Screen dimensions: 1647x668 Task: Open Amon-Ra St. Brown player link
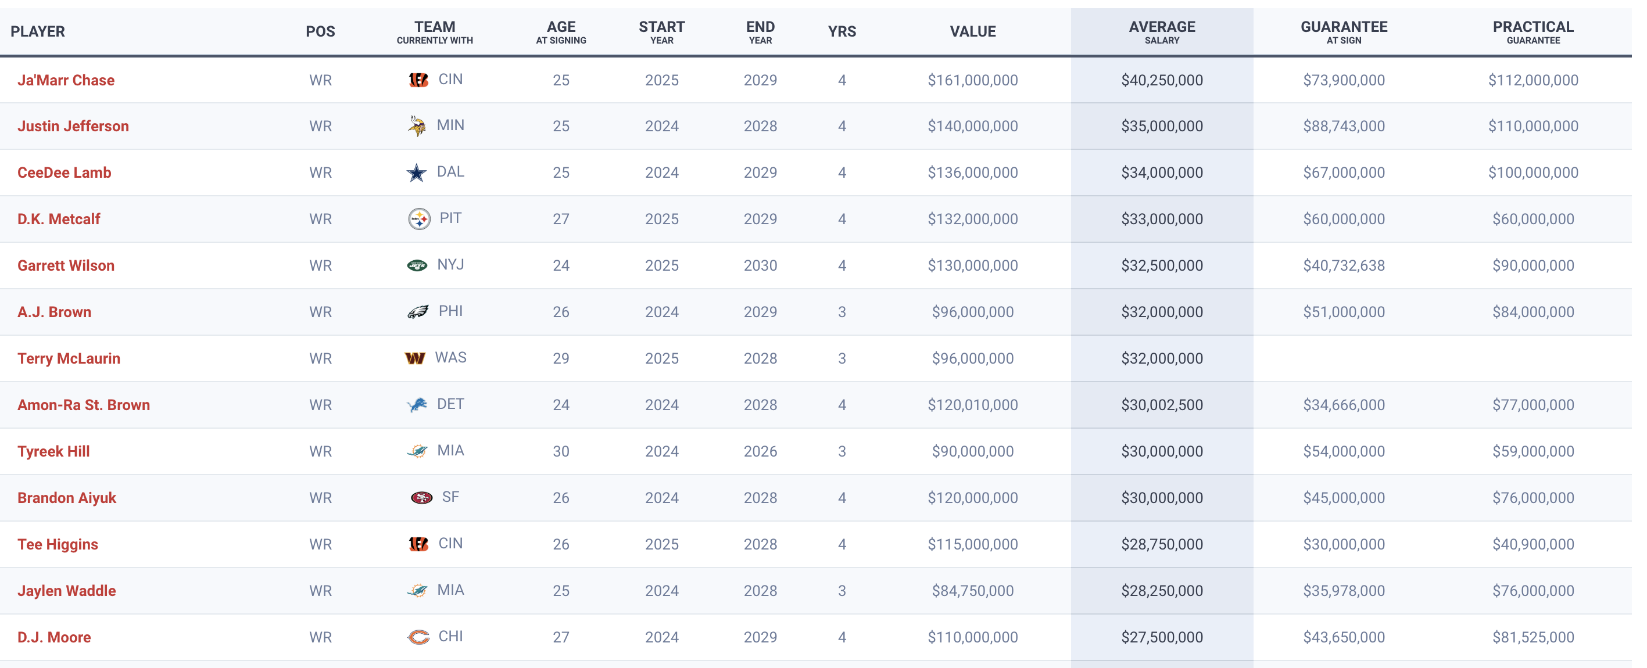[x=84, y=405]
